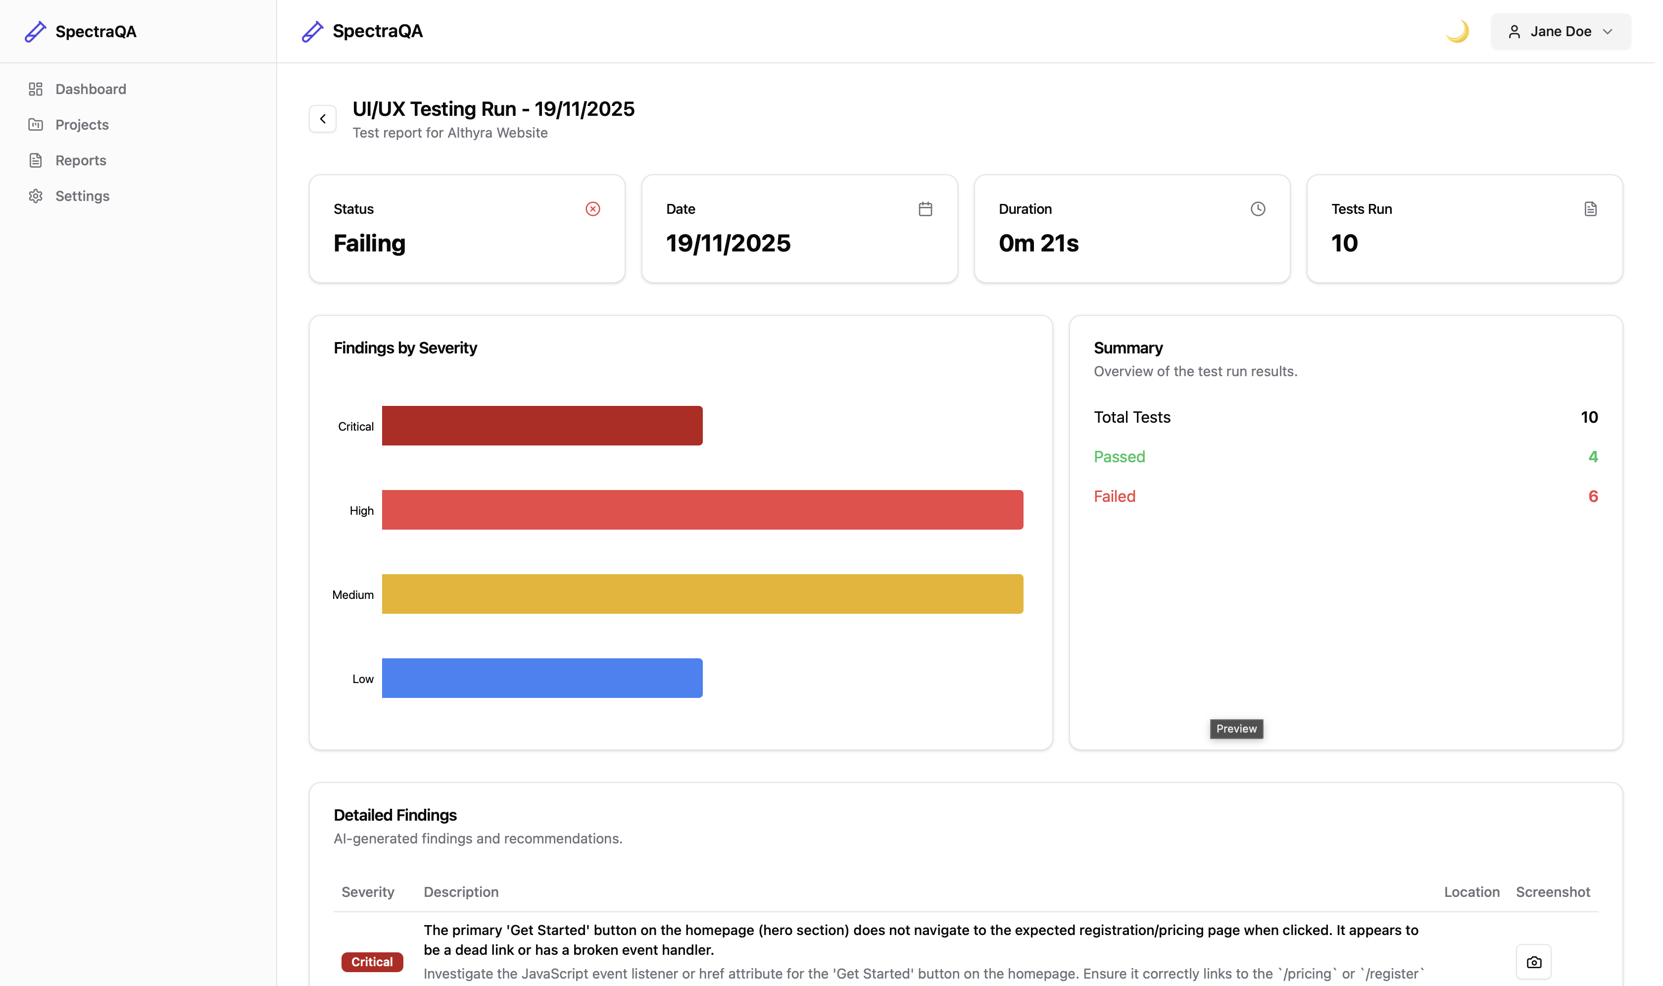Go to Projects in the sidebar
Viewport: 1663px width, 986px height.
click(x=82, y=125)
